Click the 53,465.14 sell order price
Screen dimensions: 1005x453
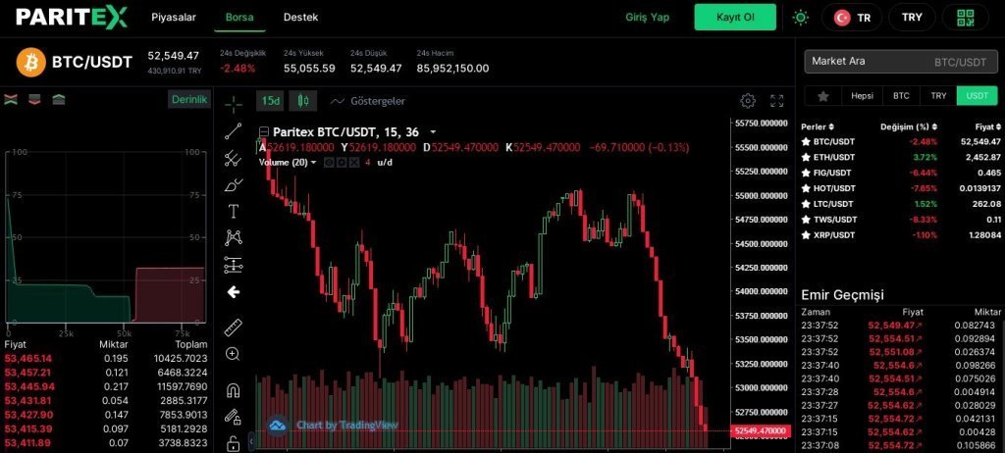click(27, 359)
